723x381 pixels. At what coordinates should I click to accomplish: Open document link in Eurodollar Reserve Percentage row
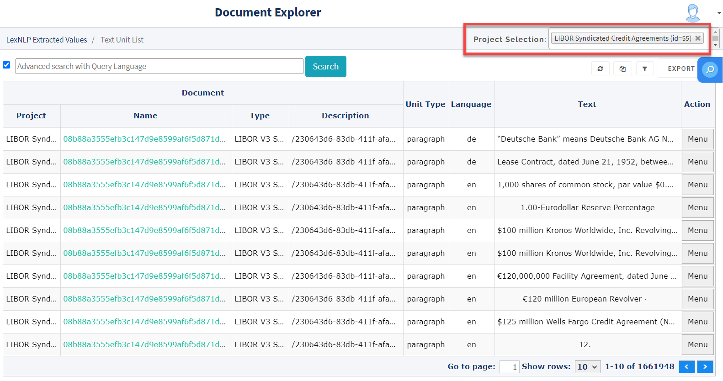(x=144, y=207)
